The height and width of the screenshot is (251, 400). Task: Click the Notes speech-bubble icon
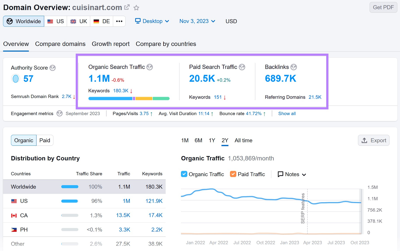point(280,174)
